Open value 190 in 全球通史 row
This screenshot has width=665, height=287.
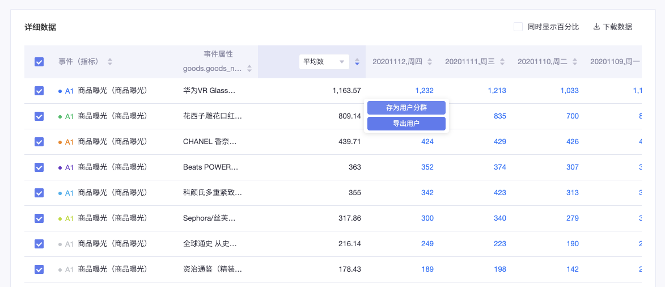coord(573,243)
